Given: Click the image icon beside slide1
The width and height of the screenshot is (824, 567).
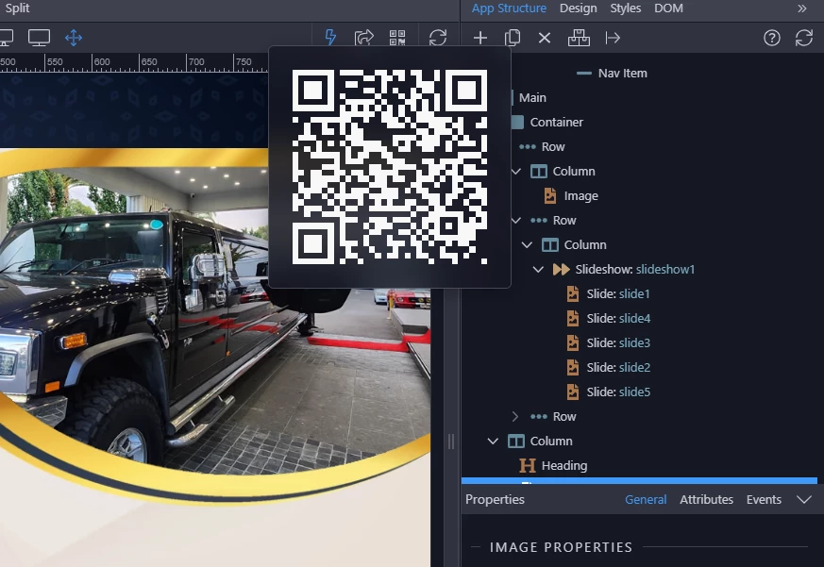Looking at the screenshot, I should tap(572, 293).
